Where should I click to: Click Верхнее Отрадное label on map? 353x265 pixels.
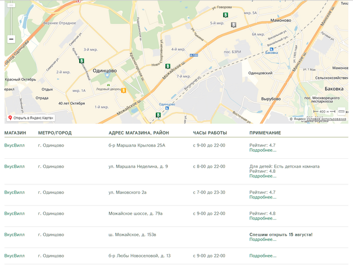tap(60, 23)
